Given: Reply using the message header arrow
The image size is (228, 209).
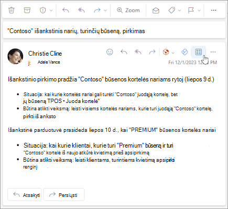Looking at the screenshot, I should click(x=124, y=52).
